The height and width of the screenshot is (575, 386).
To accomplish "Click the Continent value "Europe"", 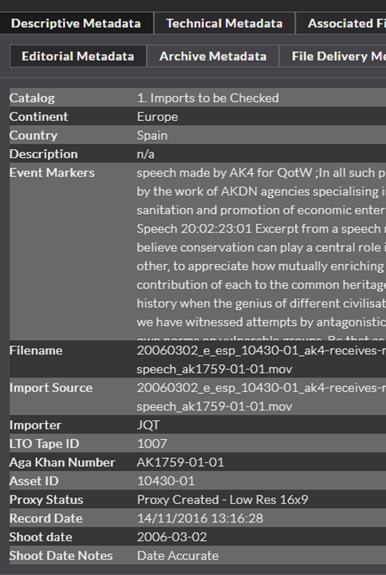I will click(157, 117).
